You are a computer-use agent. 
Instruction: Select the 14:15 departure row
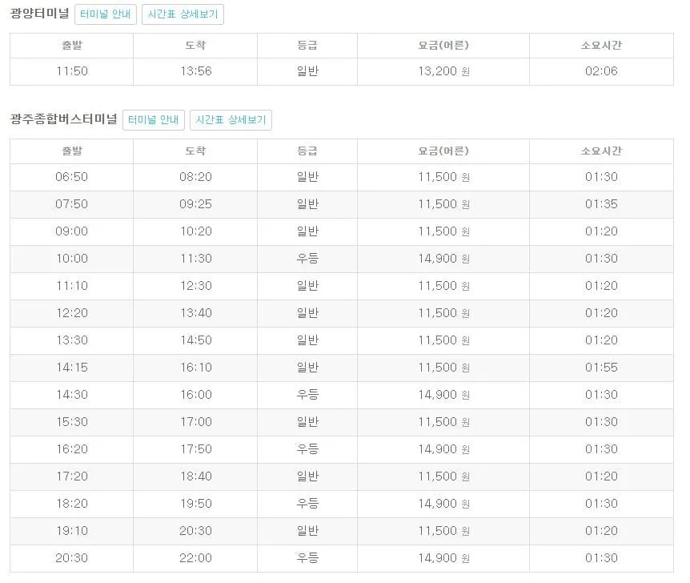click(71, 368)
